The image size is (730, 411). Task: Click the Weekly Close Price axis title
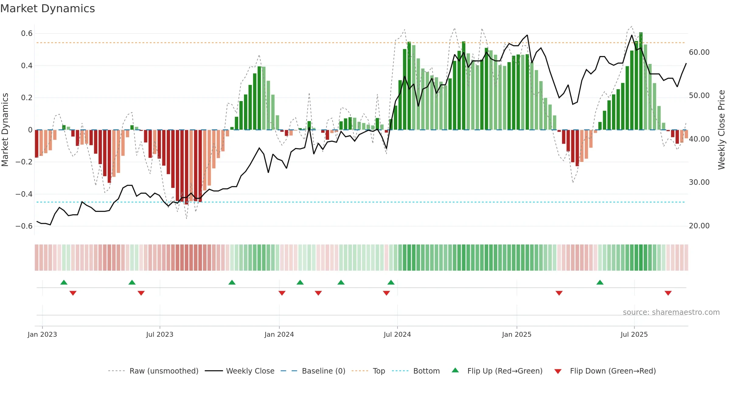(x=721, y=130)
